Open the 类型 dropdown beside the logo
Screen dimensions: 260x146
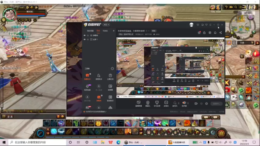click(x=106, y=25)
